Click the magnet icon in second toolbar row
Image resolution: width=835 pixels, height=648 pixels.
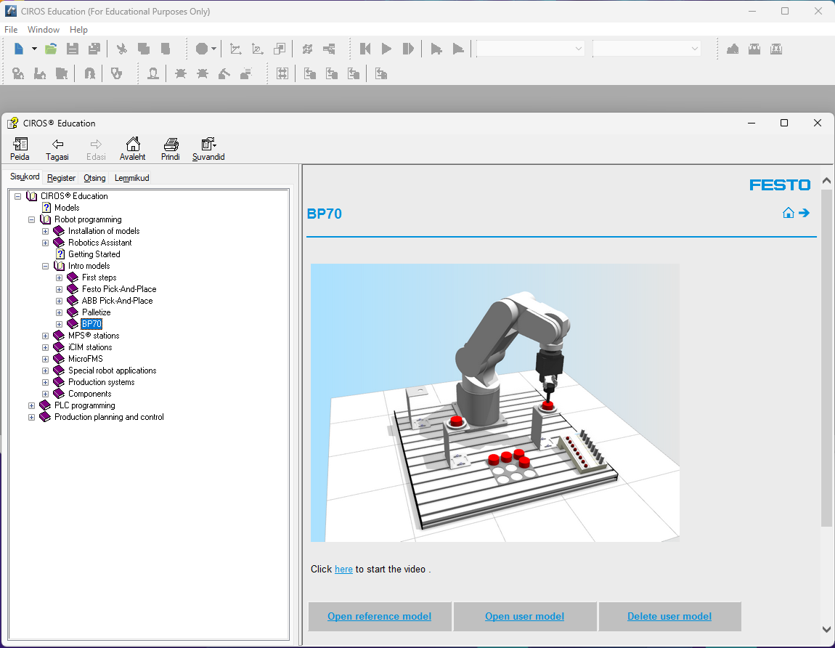point(90,73)
